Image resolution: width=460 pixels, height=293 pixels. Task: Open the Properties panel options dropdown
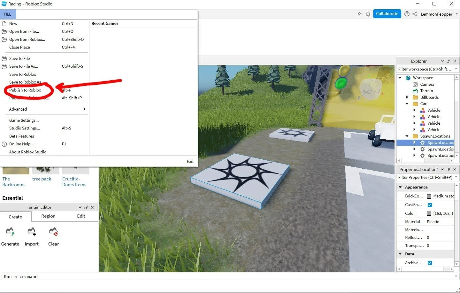coord(442,169)
